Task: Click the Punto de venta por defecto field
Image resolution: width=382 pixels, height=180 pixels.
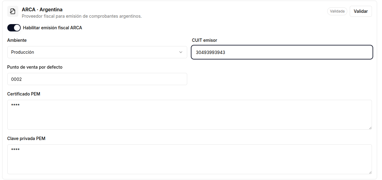Action: pos(97,79)
